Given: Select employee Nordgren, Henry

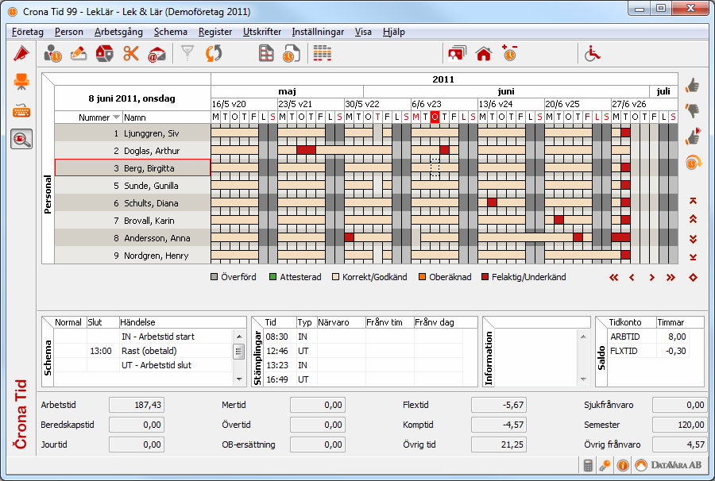Looking at the screenshot, I should 132,256.
